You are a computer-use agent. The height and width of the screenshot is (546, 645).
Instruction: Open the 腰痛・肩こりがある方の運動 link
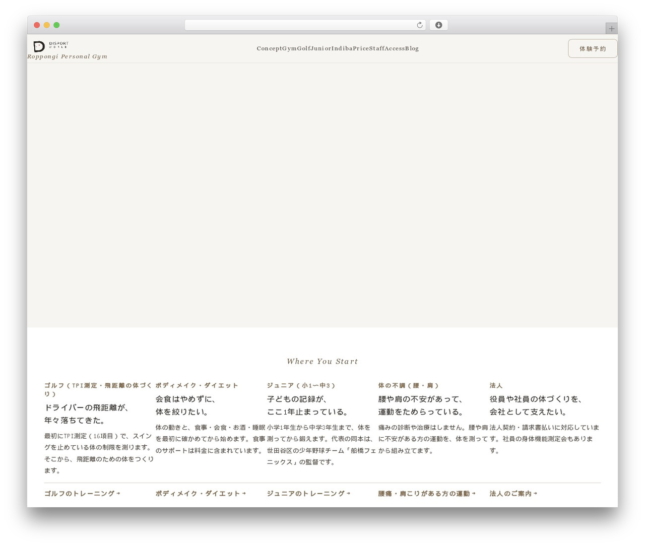427,494
